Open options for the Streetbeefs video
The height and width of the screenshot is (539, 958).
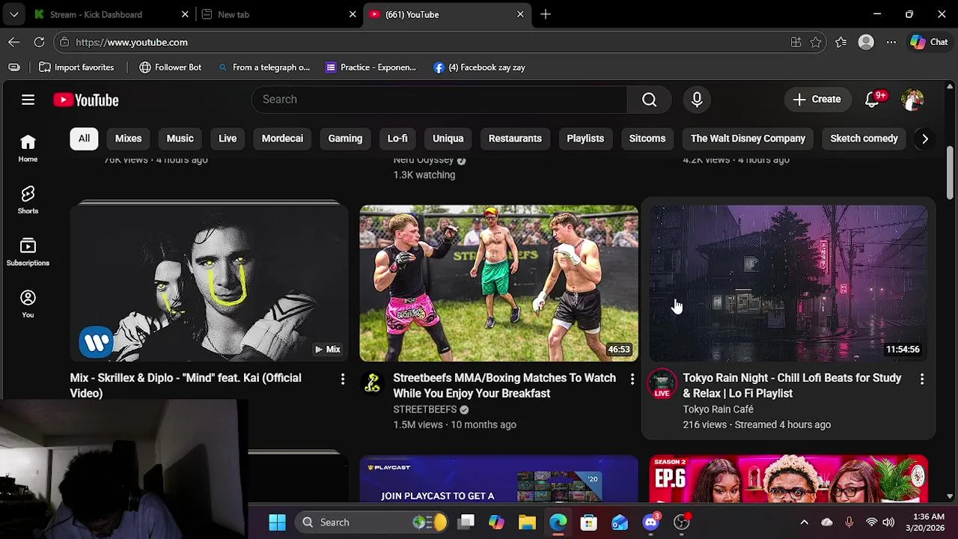pyautogui.click(x=632, y=380)
